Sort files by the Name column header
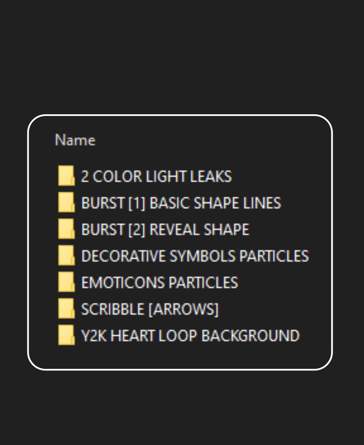 pos(75,140)
